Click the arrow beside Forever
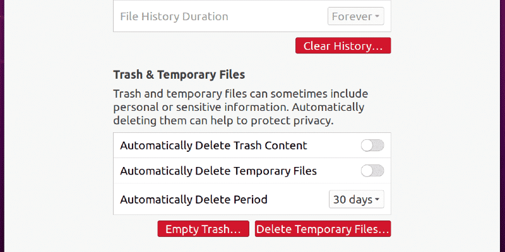 [378, 16]
